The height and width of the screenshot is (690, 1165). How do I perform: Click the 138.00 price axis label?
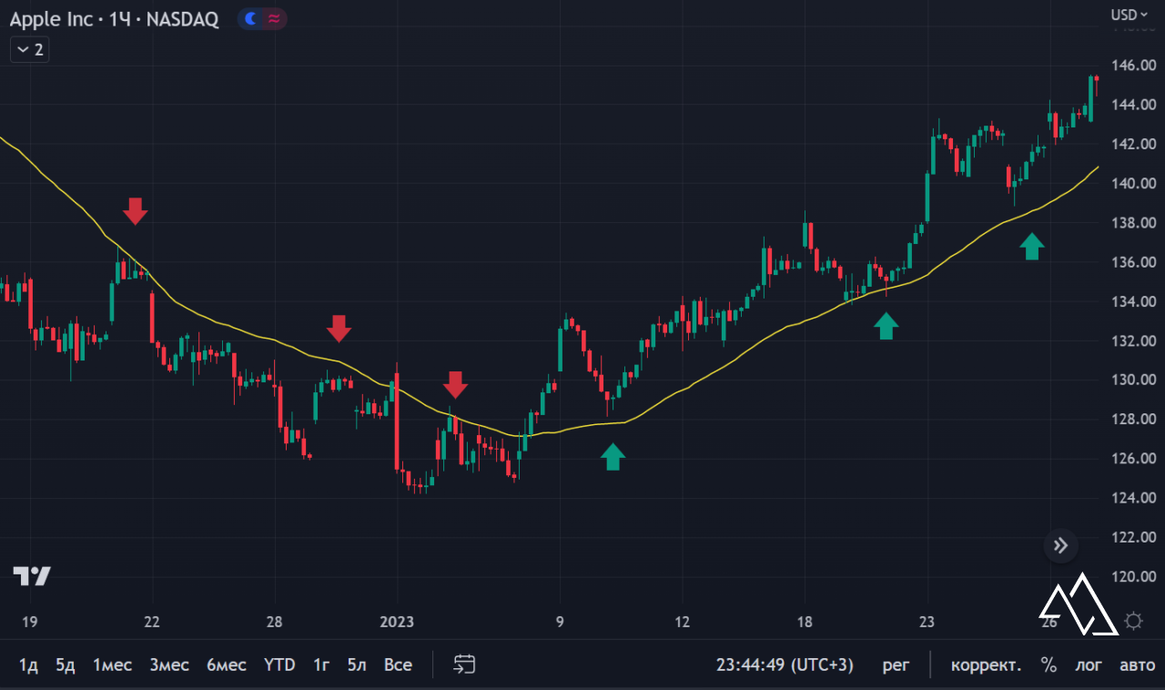pos(1134,223)
